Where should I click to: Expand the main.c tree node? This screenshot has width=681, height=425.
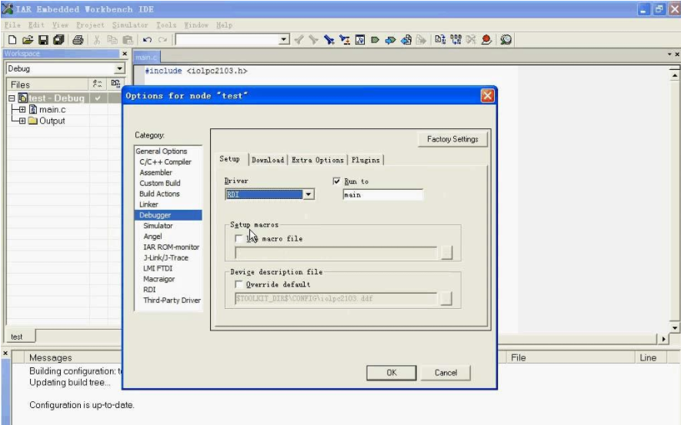[x=22, y=110]
